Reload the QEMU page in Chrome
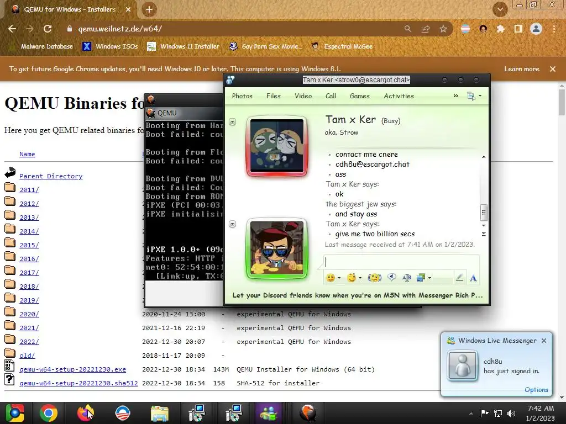 tap(48, 29)
